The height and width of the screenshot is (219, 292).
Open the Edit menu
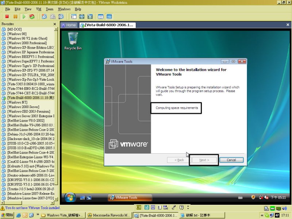coord(18,9)
